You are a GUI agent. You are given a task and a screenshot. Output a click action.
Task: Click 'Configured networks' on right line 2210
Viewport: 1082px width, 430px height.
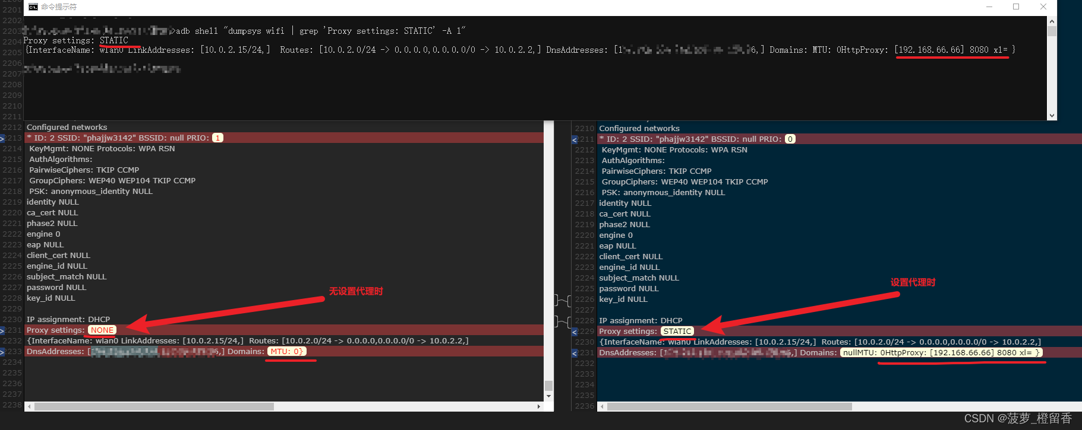(639, 129)
